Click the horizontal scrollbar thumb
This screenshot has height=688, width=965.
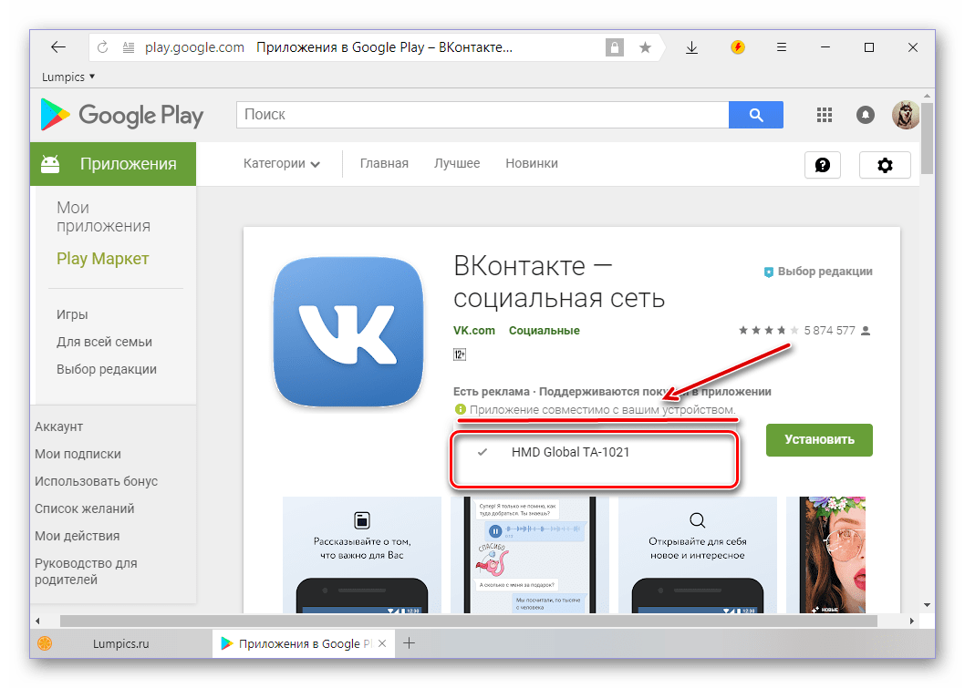tap(468, 621)
